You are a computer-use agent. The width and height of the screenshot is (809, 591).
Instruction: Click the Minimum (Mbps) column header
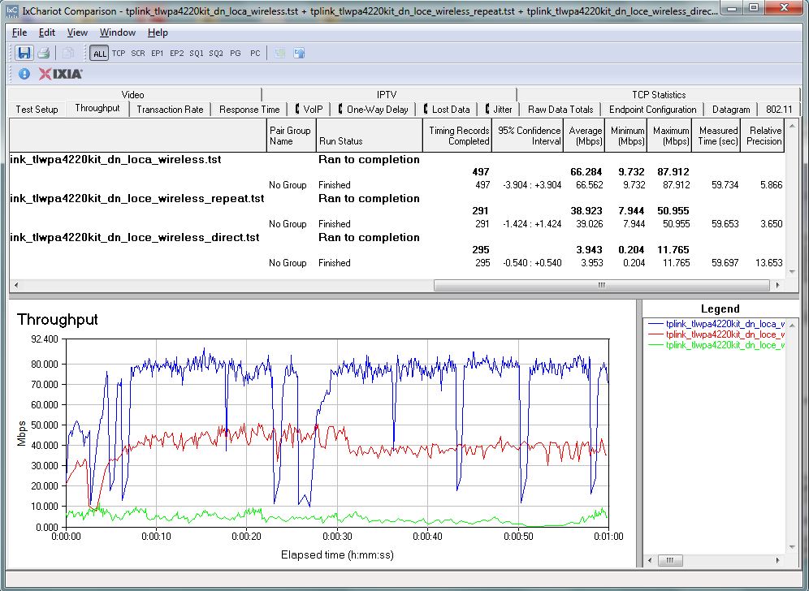[x=626, y=136]
